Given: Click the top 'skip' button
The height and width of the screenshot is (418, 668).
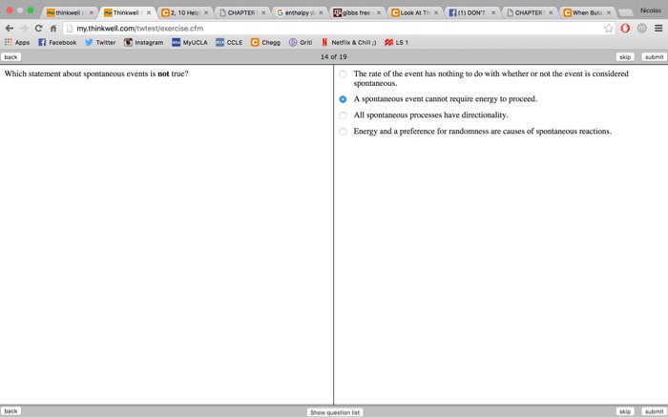Looking at the screenshot, I should (x=625, y=57).
